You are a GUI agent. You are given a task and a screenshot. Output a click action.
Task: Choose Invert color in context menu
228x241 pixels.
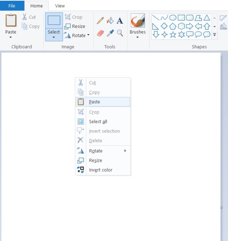pos(103,170)
